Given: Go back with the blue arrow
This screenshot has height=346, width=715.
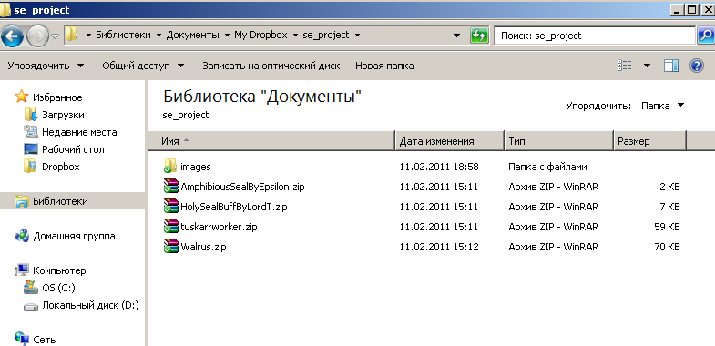Looking at the screenshot, I should (12, 36).
